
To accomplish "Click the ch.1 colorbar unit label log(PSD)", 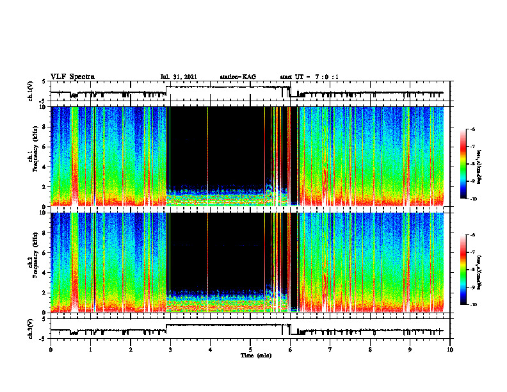I will point(479,167).
